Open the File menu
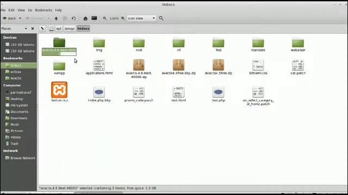Screen dimensions: 348x195 [x=3, y=10]
